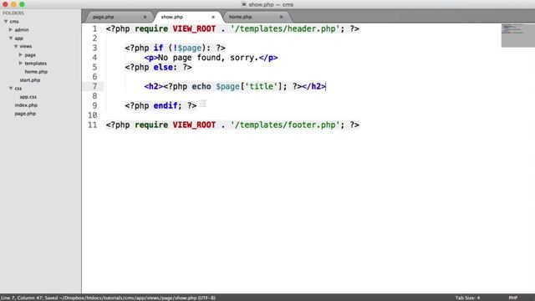Expand the page folder arrow
This screenshot has height=301, width=535.
pos(20,54)
